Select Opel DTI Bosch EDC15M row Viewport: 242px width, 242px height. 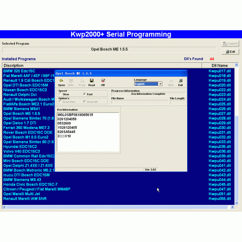26,85
